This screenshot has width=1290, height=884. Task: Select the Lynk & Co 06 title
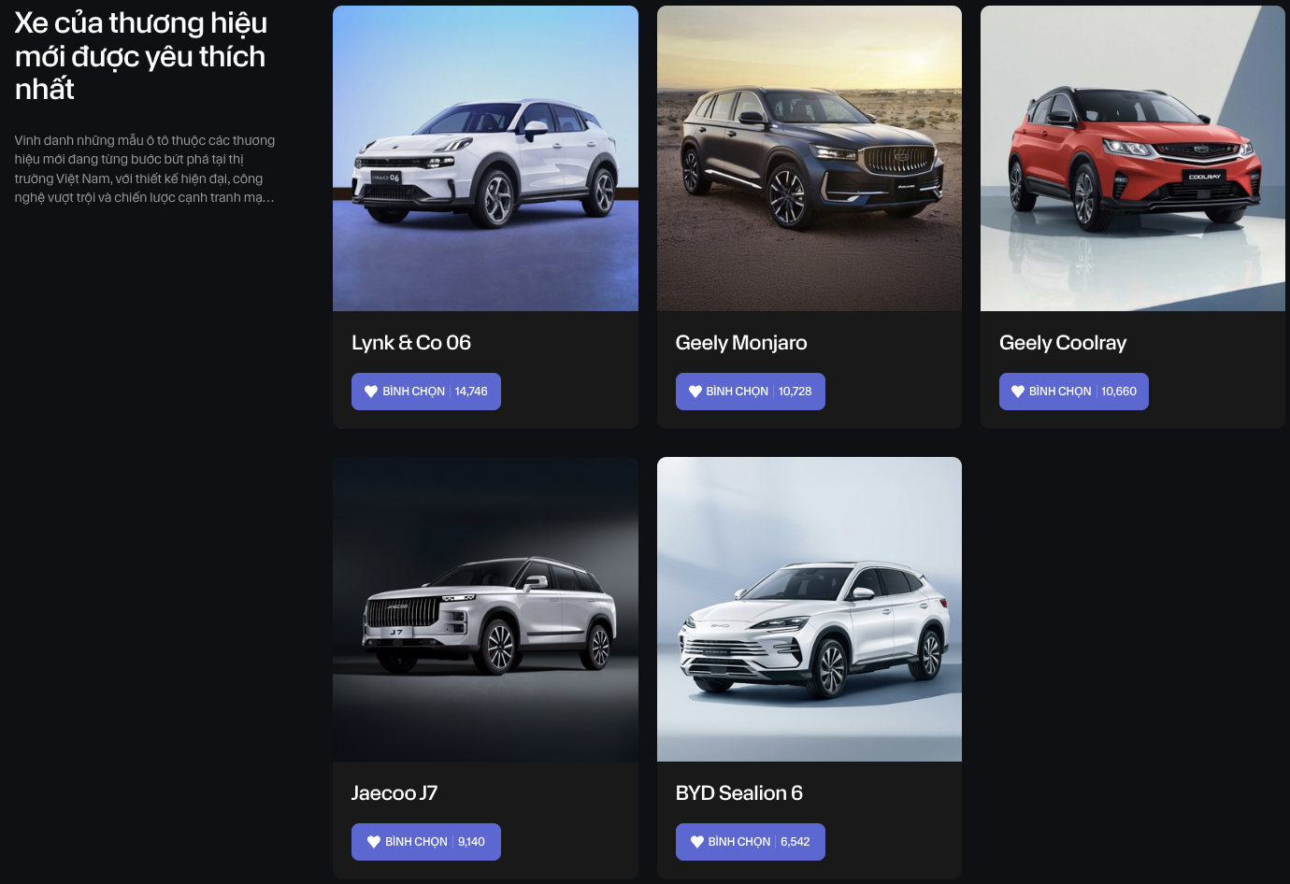[x=411, y=343]
